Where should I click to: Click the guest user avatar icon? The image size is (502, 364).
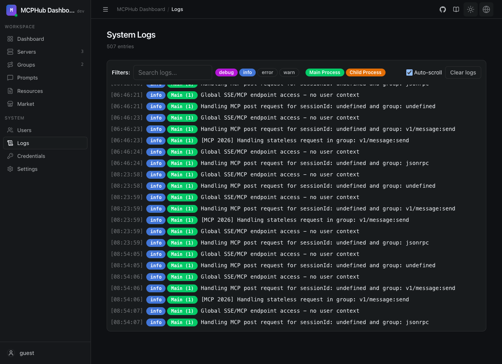[x=11, y=353]
